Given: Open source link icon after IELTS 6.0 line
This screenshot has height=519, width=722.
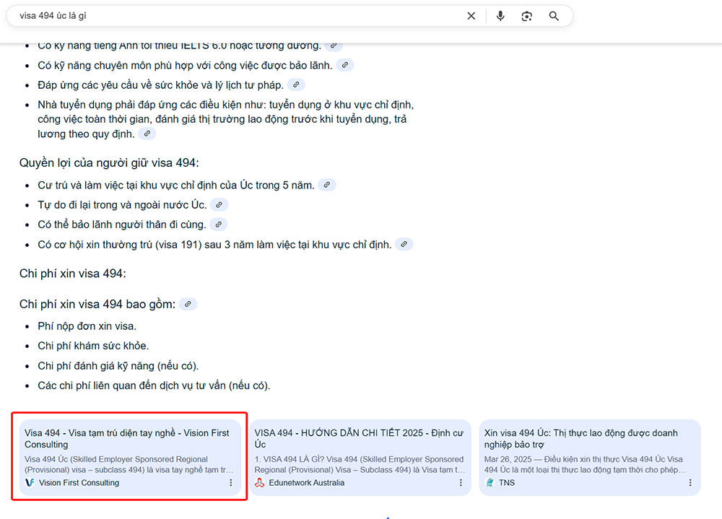Looking at the screenshot, I should (x=334, y=45).
